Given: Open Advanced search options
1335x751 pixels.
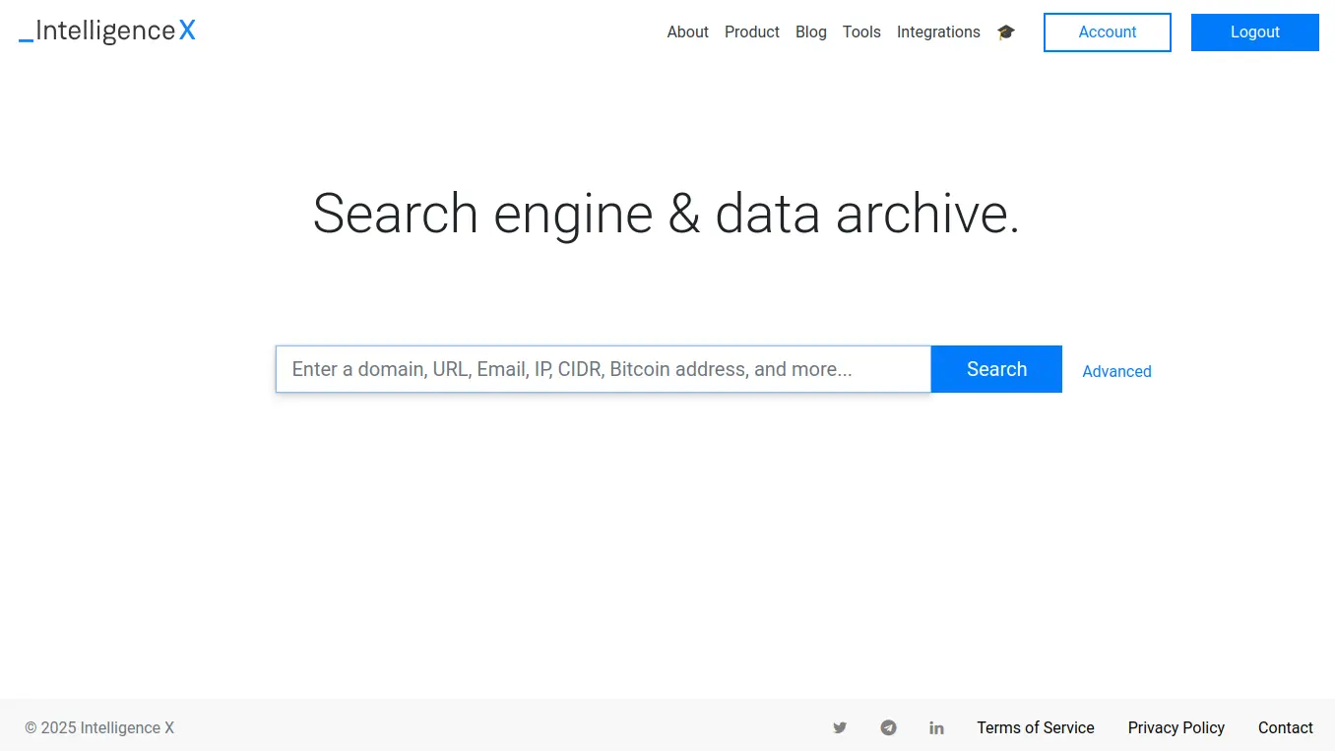Looking at the screenshot, I should coord(1116,371).
